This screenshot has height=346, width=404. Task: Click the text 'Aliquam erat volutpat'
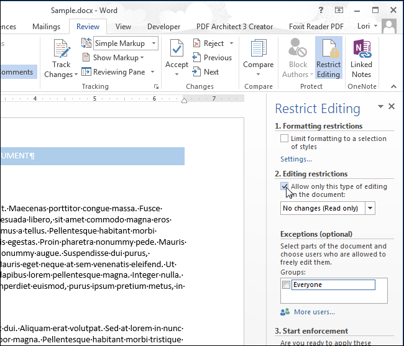62,328
